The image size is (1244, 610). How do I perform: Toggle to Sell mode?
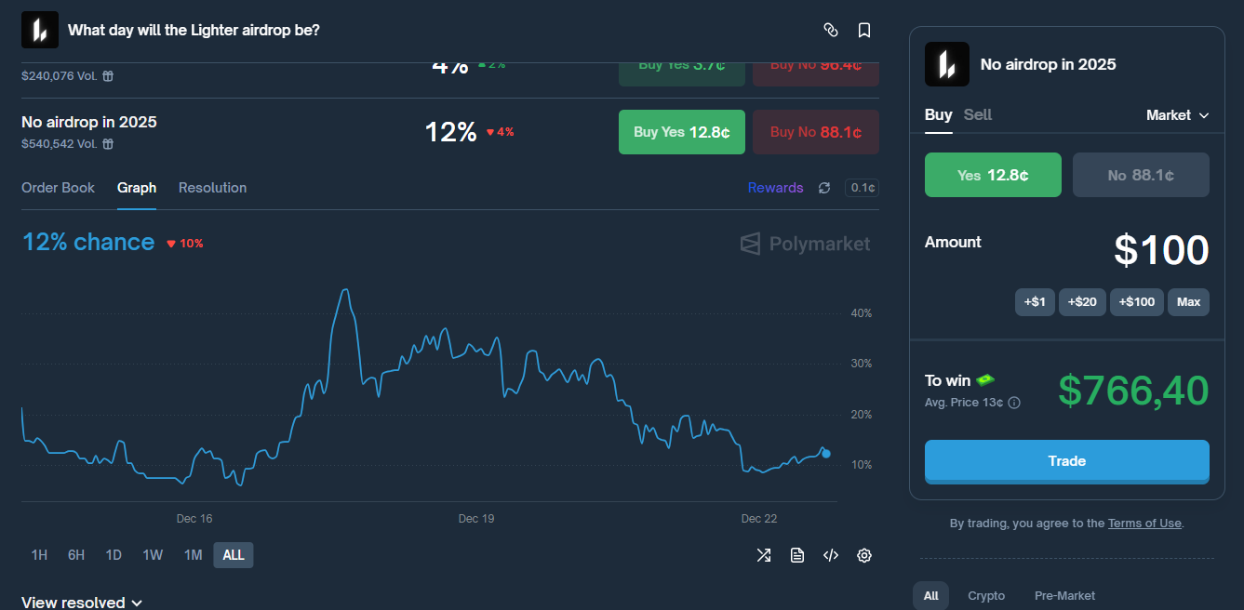pyautogui.click(x=978, y=114)
